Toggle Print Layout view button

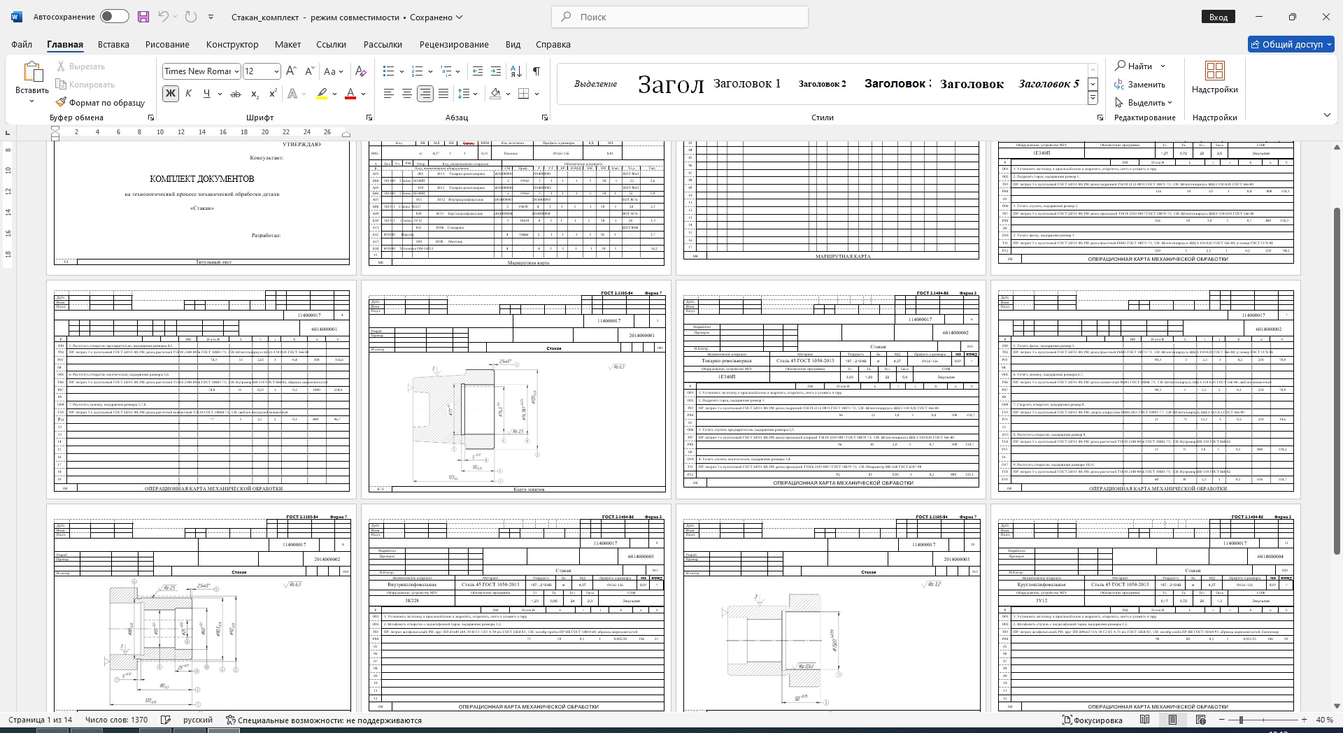click(1173, 720)
